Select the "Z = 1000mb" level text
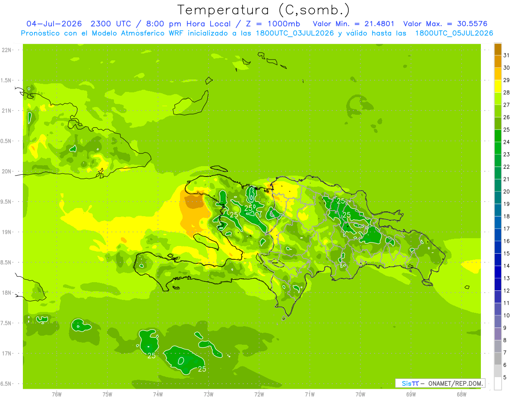 coord(273,24)
